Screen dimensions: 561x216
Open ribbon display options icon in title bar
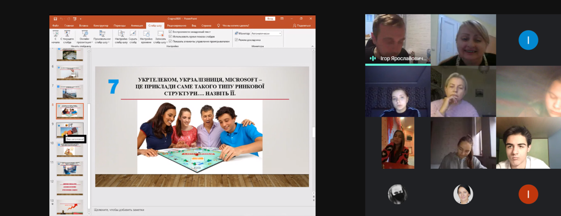[282, 19]
